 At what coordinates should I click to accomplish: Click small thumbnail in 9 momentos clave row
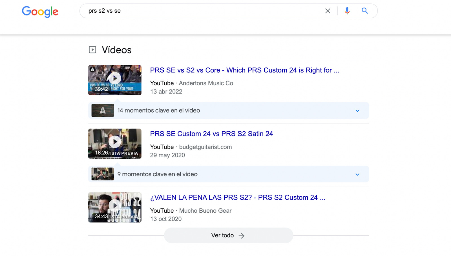point(103,174)
